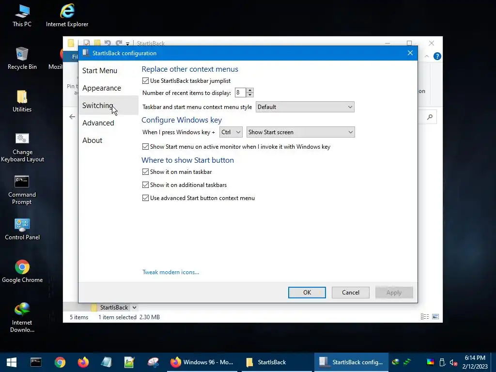
Task: Click the taskbar clock and date
Action: click(475, 362)
